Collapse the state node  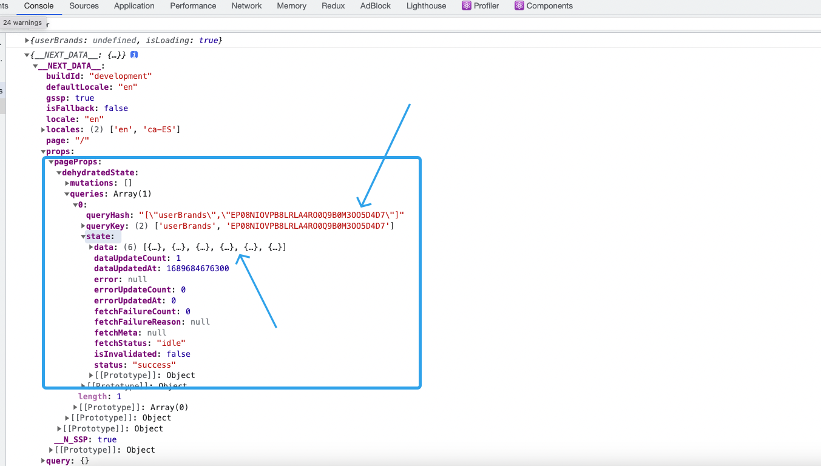coord(83,237)
